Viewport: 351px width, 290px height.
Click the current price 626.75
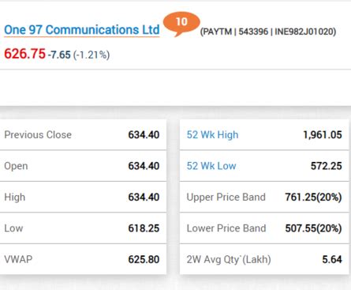[24, 54]
